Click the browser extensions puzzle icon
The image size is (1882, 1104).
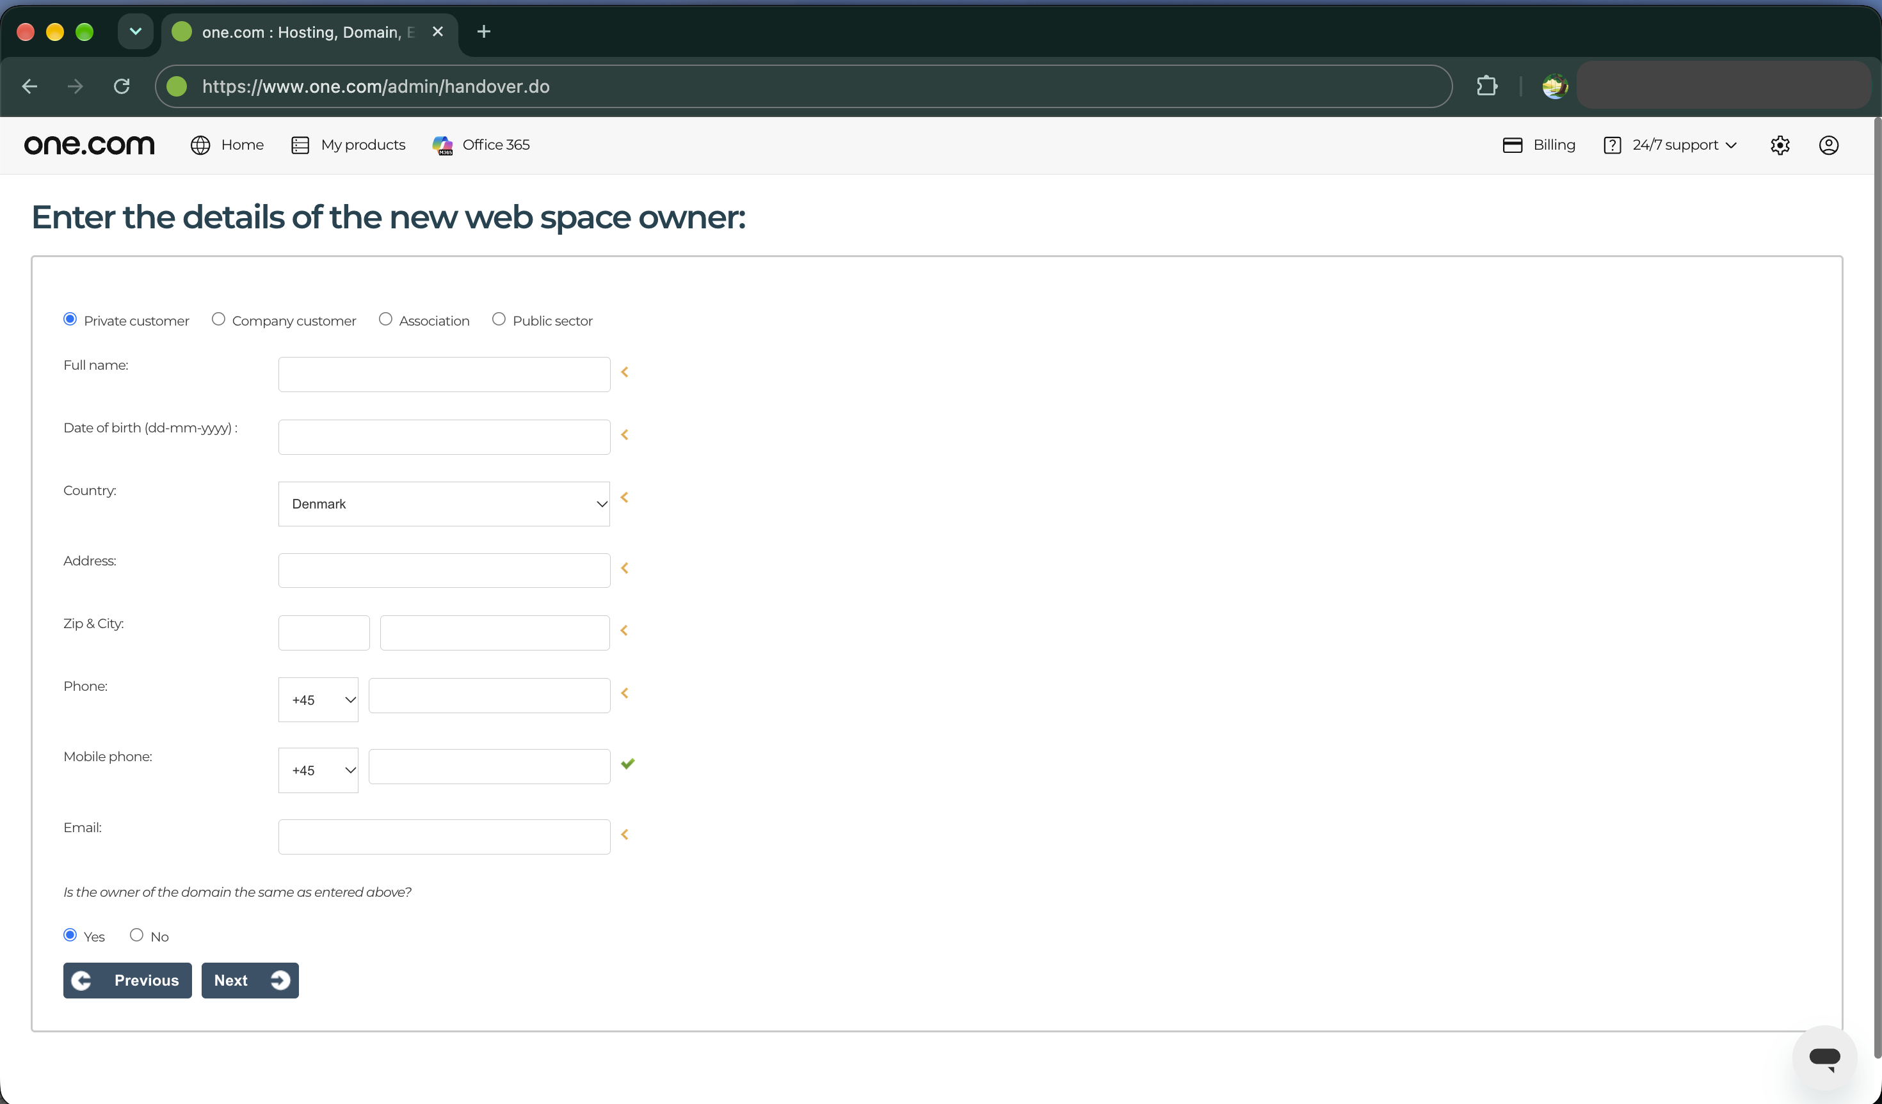1487,86
